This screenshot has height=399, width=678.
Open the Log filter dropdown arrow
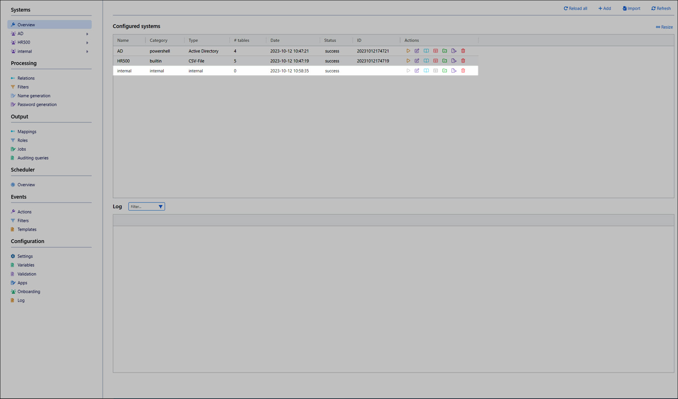[160, 207]
